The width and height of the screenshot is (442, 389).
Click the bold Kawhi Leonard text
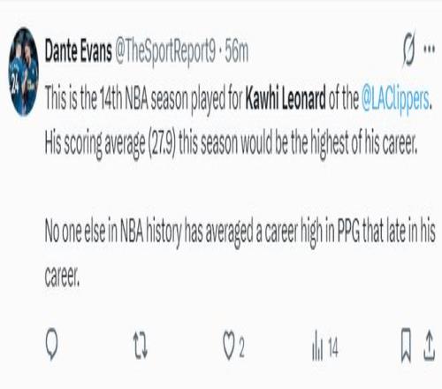pos(286,97)
